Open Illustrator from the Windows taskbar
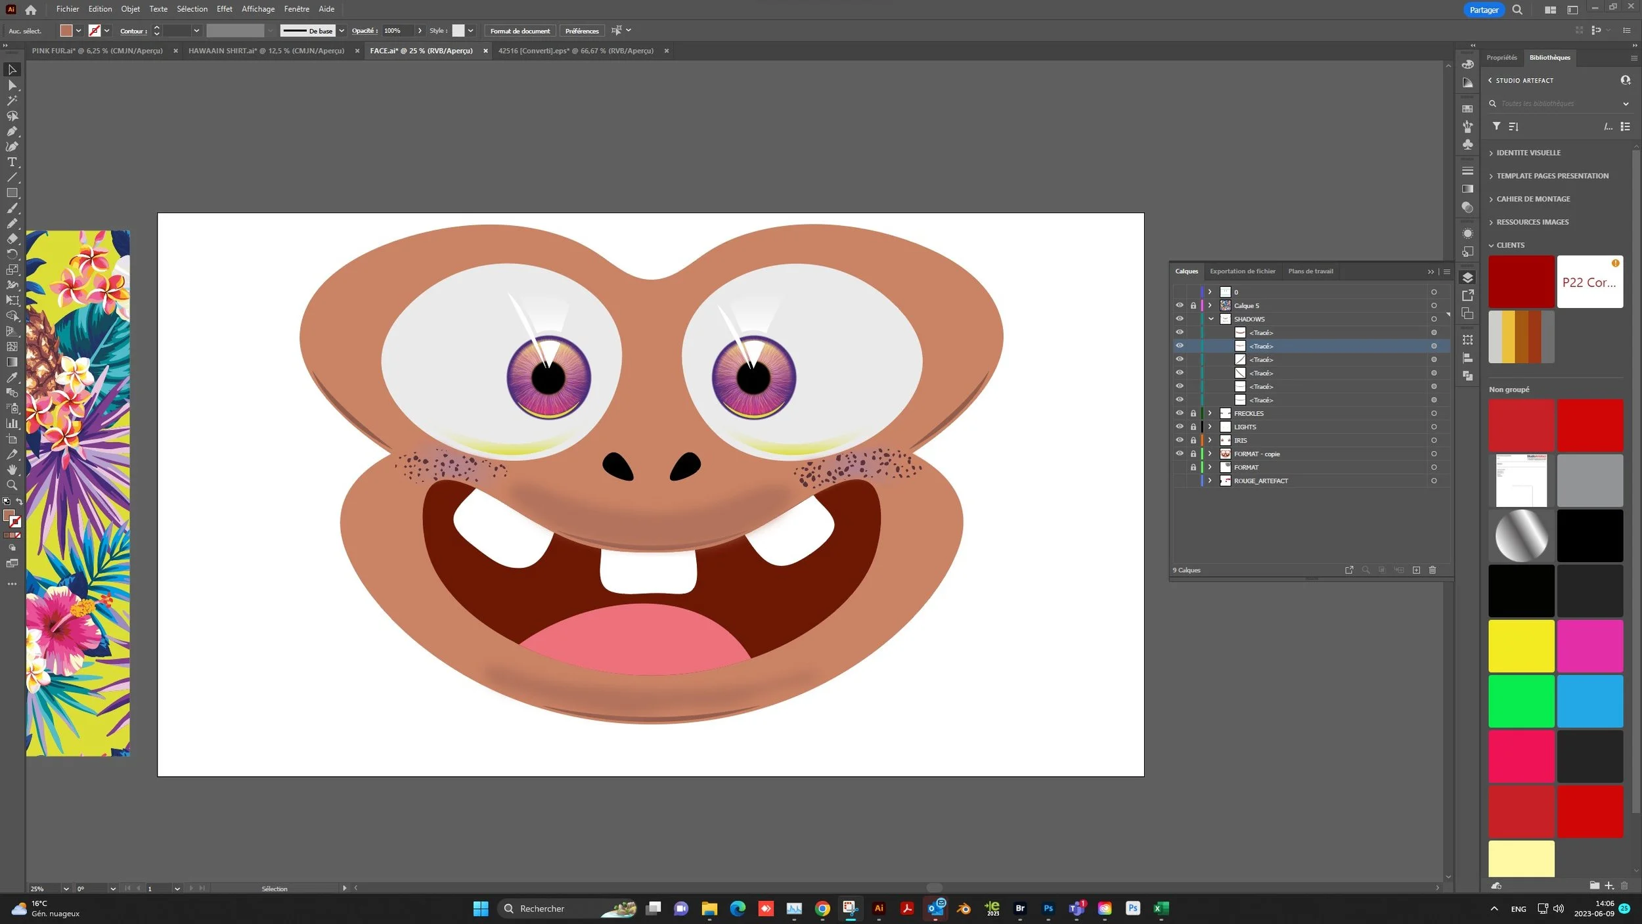Image resolution: width=1642 pixels, height=924 pixels. 879,908
